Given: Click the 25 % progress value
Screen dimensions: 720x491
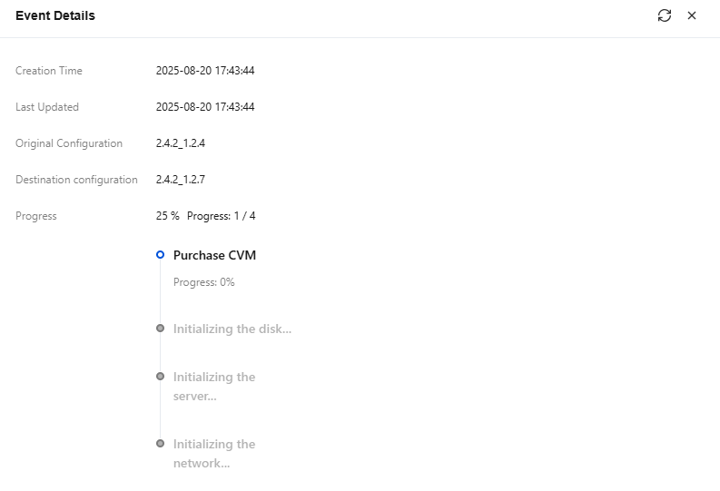Looking at the screenshot, I should tap(167, 216).
